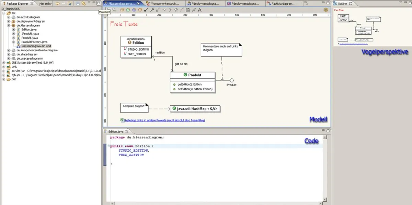Switch to the Edition.java tab
The width and height of the screenshot is (412, 205).
click(116, 131)
